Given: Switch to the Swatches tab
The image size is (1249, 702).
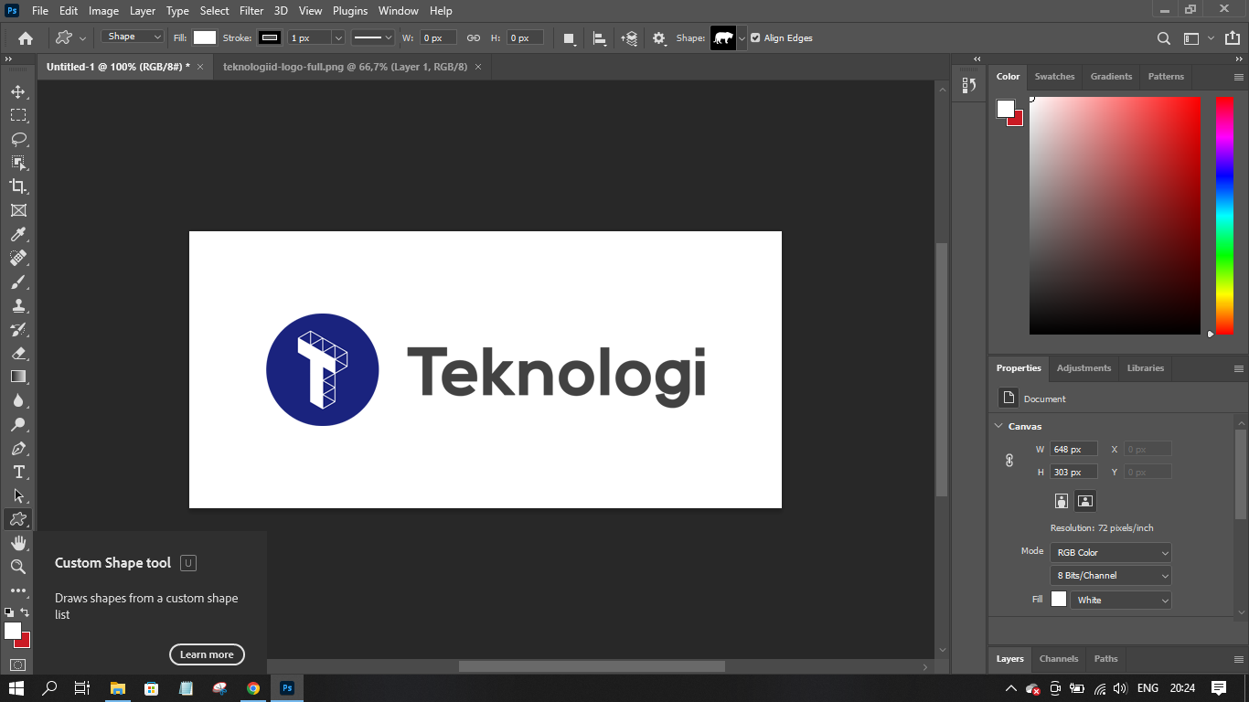Looking at the screenshot, I should [1054, 77].
